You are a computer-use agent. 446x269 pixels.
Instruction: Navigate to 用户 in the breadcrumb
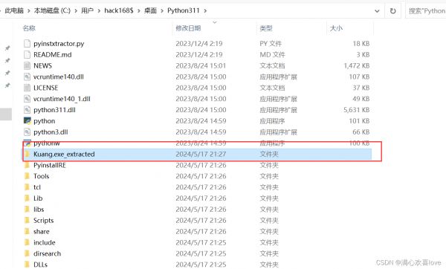click(x=87, y=11)
